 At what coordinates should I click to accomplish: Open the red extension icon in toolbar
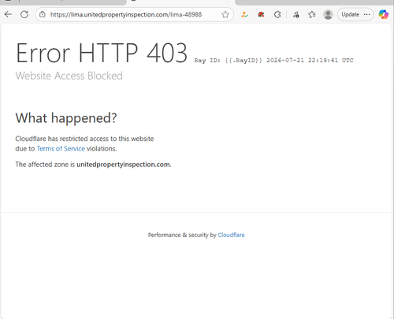261,14
